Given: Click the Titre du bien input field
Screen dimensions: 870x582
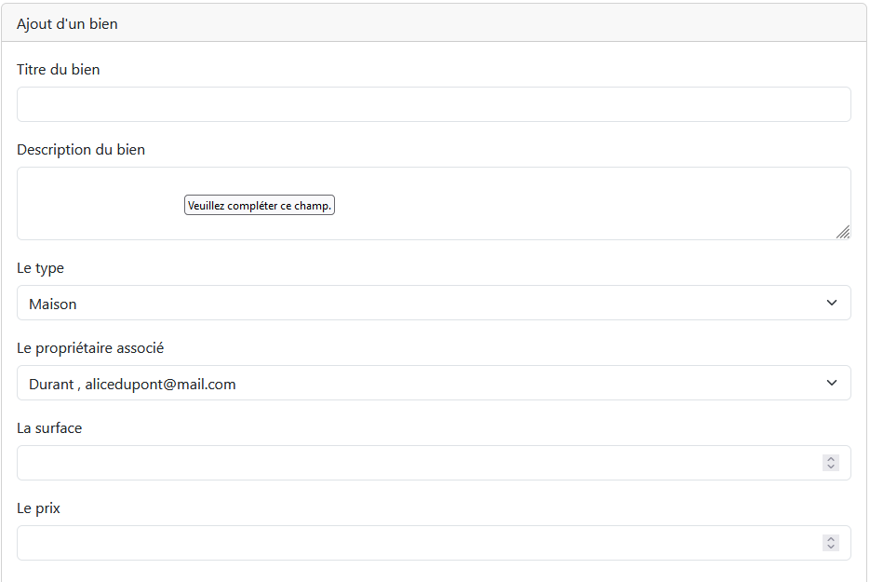Looking at the screenshot, I should (x=434, y=104).
